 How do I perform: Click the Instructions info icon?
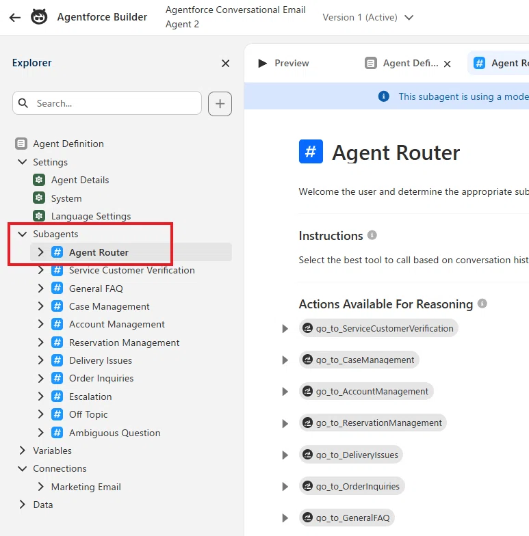pyautogui.click(x=372, y=235)
